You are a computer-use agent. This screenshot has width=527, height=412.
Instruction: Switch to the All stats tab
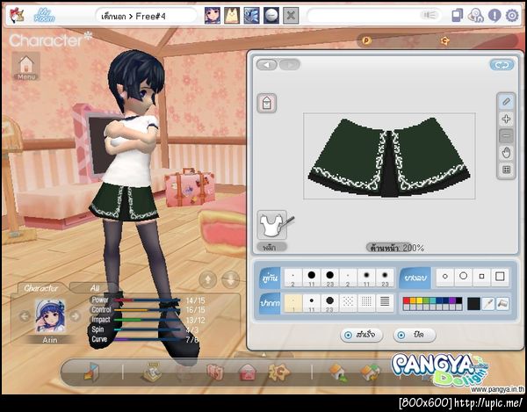[95, 288]
